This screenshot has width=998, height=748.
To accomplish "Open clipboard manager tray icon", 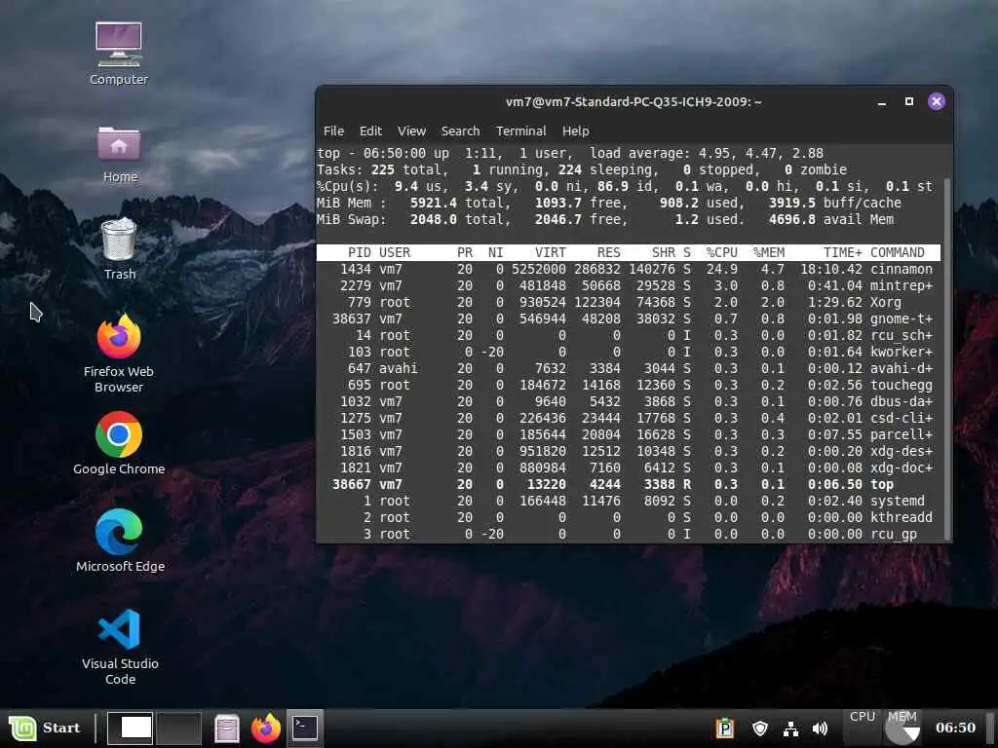I will pyautogui.click(x=725, y=728).
